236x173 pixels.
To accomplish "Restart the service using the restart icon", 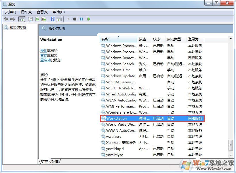I will pos(88,19).
